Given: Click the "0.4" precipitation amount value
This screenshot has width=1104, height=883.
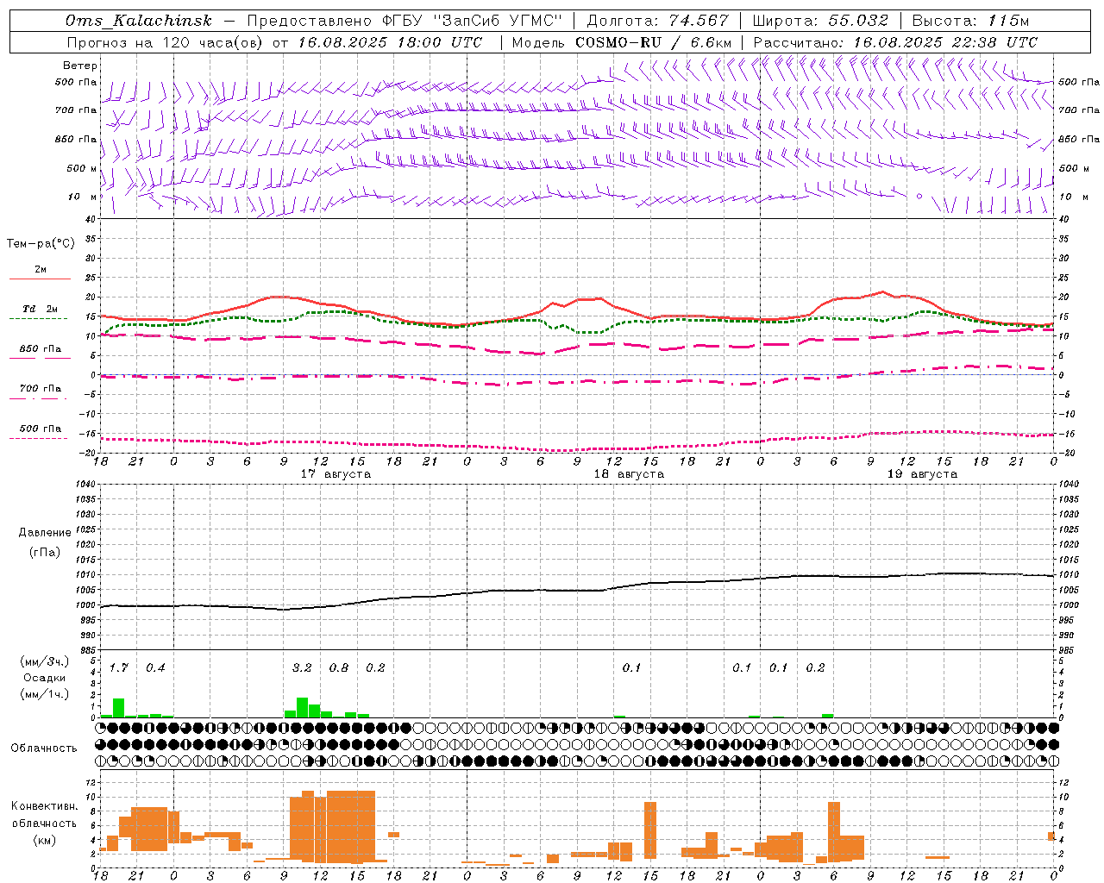Looking at the screenshot, I should [155, 667].
